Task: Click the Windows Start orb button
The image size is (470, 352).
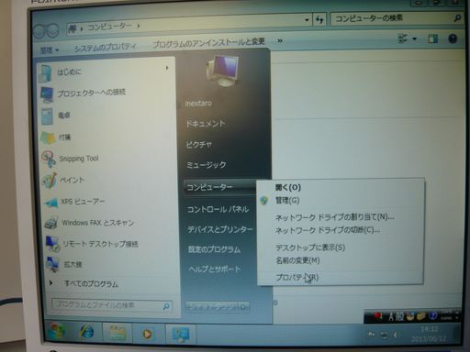Action: coord(56,331)
